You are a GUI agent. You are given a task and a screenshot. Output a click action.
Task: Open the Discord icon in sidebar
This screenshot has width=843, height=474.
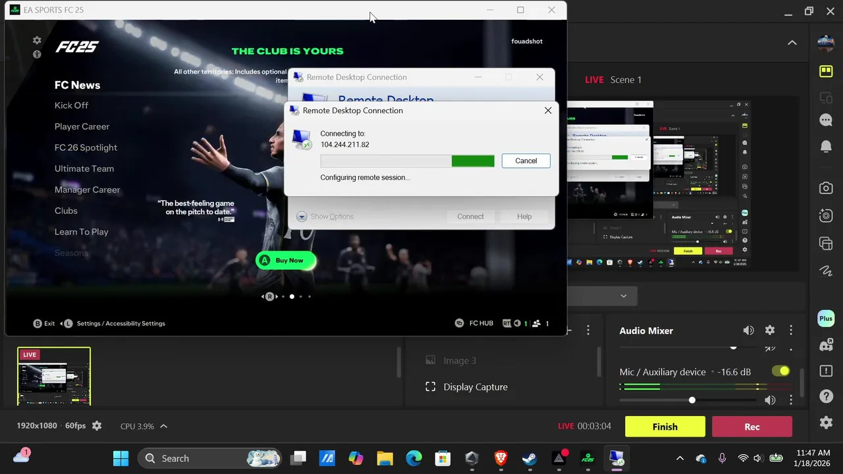826,345
